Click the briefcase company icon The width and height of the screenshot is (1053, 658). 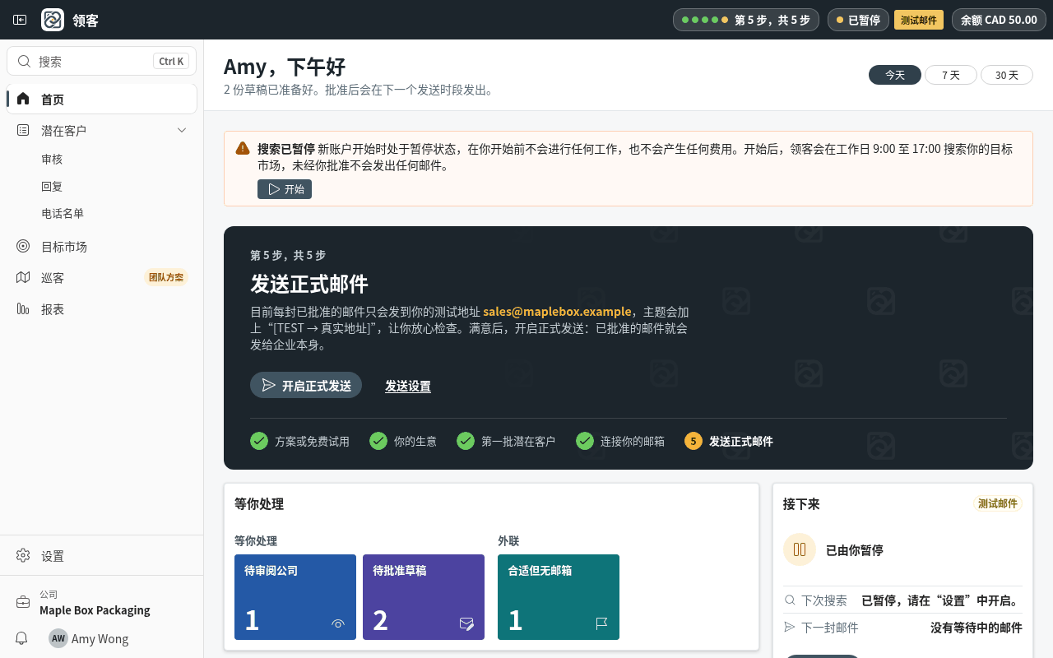click(x=23, y=602)
